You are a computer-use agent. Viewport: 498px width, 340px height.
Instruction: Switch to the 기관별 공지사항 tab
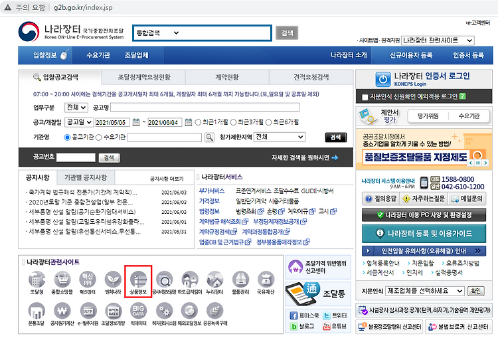coord(86,177)
